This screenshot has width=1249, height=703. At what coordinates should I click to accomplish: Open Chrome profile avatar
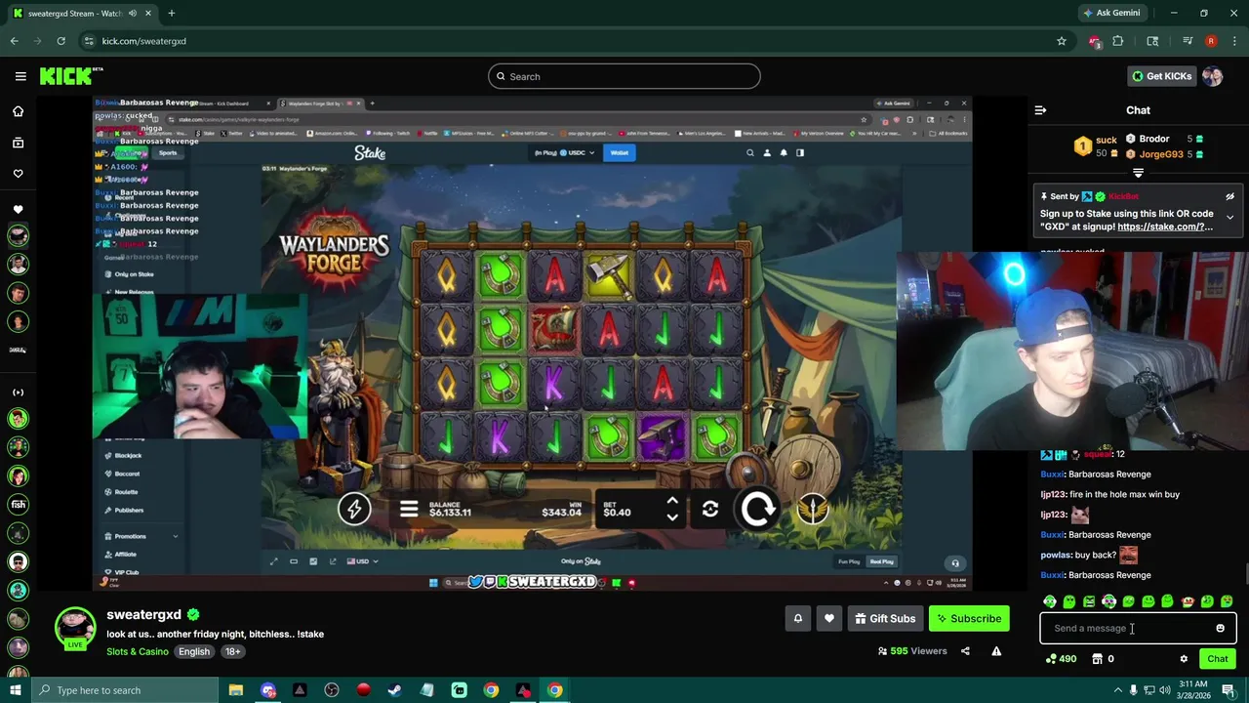[x=1211, y=41]
